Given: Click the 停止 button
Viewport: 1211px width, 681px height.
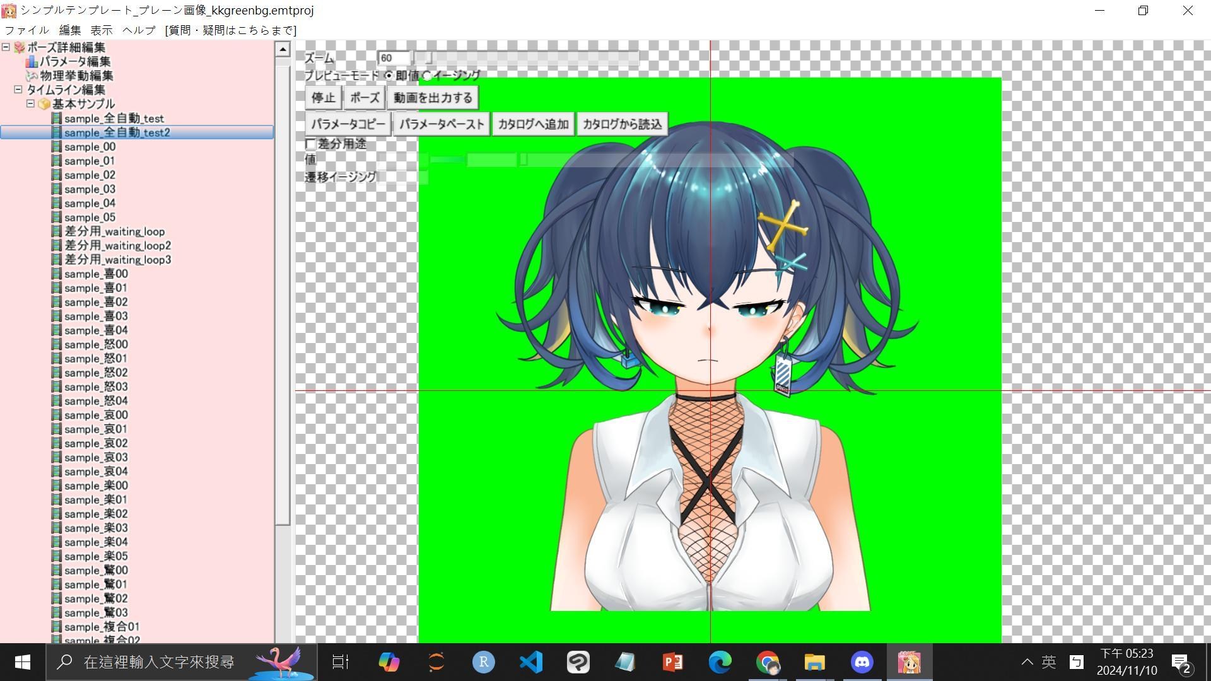Looking at the screenshot, I should click(x=323, y=98).
